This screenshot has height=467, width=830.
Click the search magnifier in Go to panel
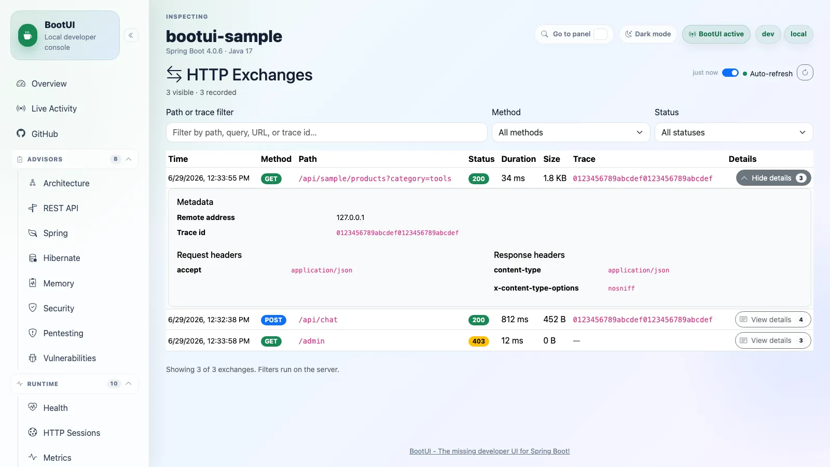pyautogui.click(x=545, y=34)
